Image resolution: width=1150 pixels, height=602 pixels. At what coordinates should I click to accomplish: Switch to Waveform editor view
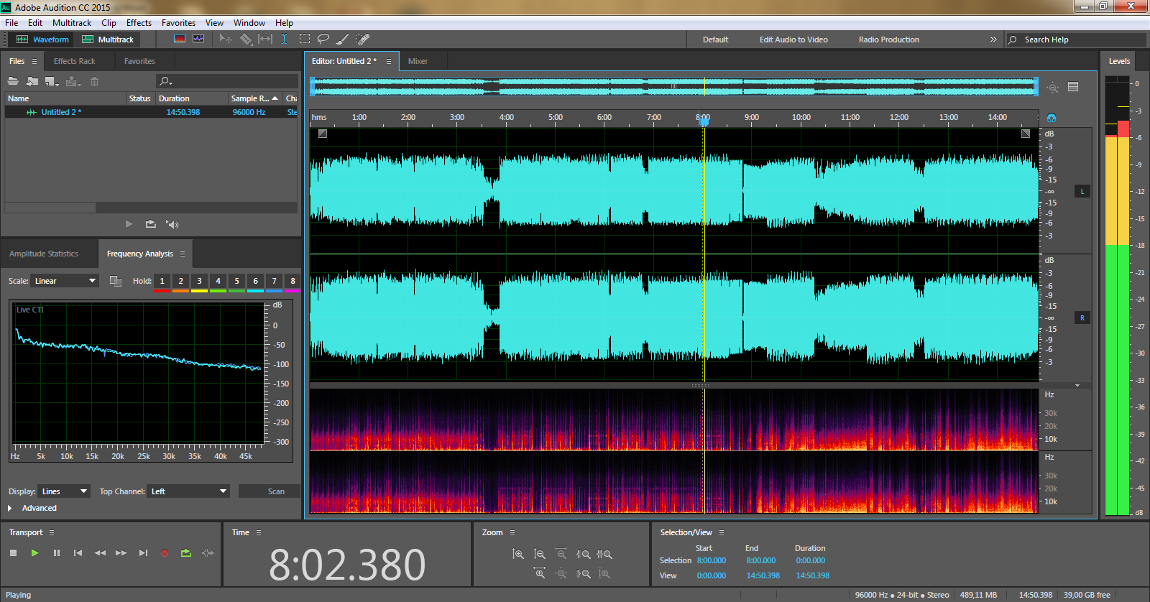tap(42, 40)
